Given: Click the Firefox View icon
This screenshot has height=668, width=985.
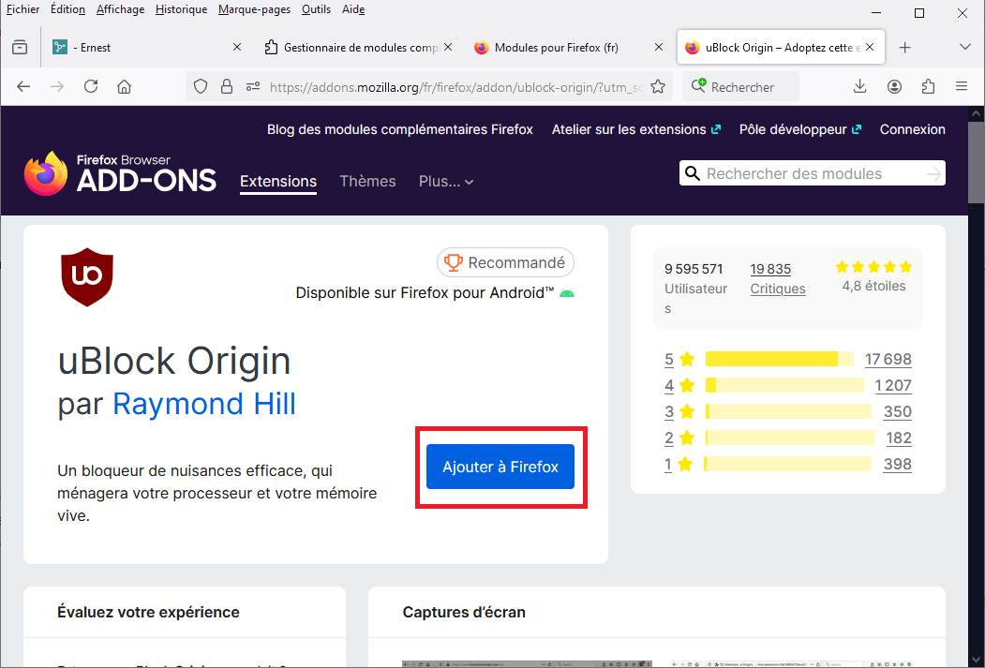Looking at the screenshot, I should tap(20, 48).
